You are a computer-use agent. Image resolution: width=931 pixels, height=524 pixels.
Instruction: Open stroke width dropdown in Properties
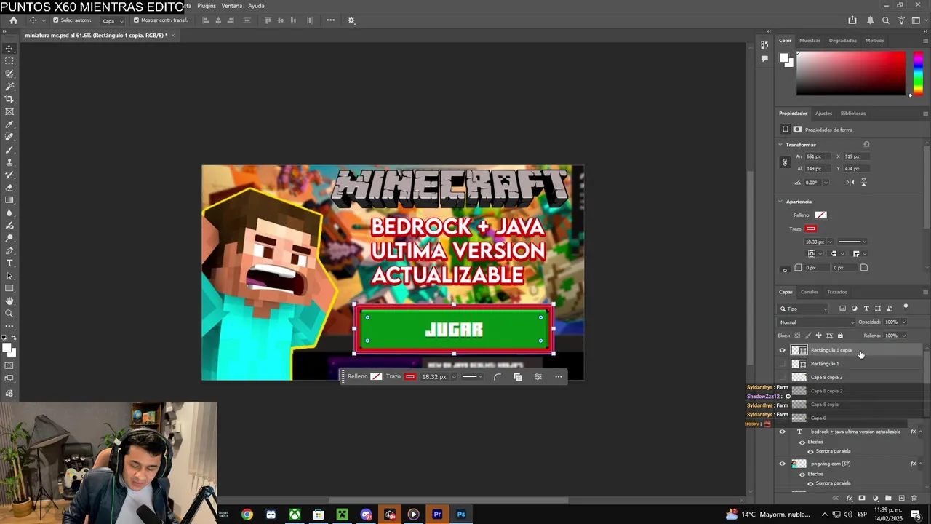click(830, 242)
